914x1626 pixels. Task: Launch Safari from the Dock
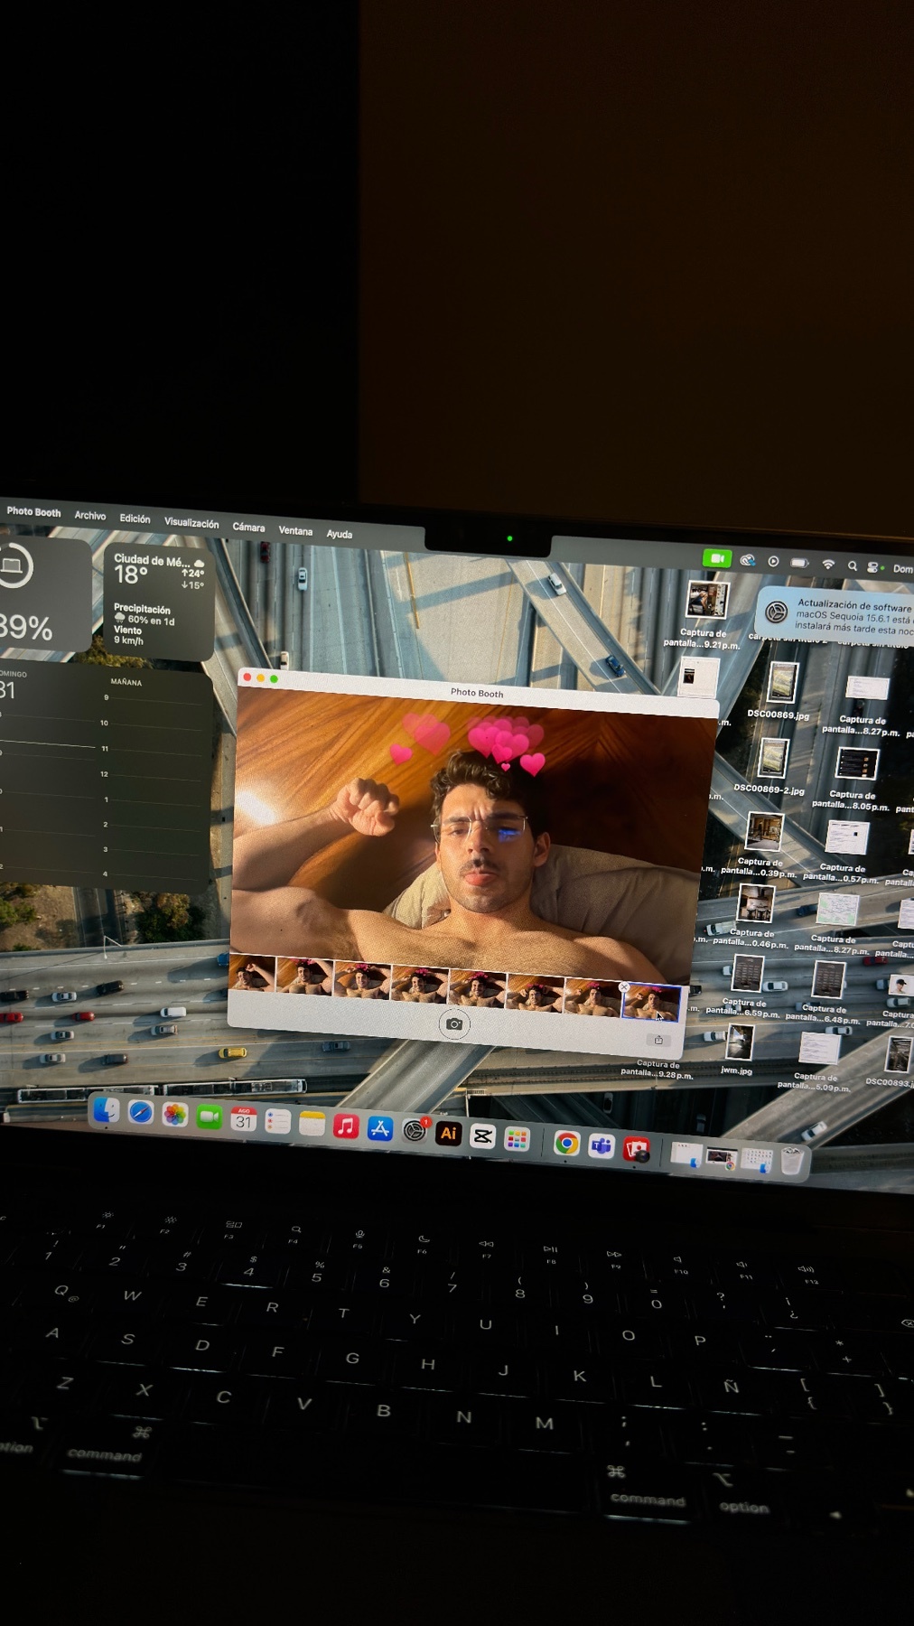[140, 1112]
